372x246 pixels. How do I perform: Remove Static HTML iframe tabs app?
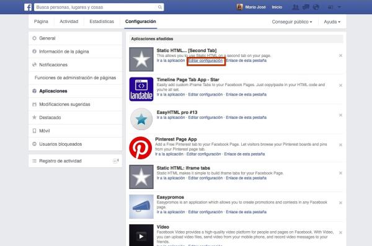pyautogui.click(x=340, y=173)
